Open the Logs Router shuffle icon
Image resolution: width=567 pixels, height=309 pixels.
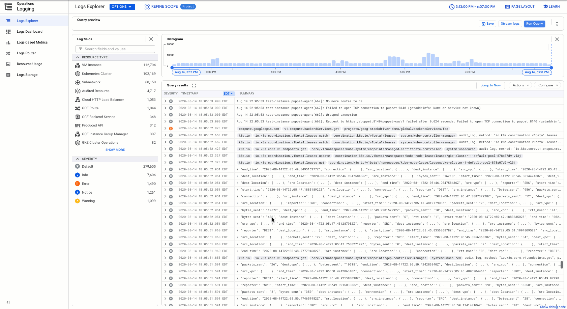8,53
